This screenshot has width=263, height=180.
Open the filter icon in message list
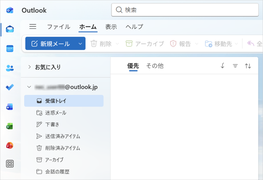pos(235,66)
